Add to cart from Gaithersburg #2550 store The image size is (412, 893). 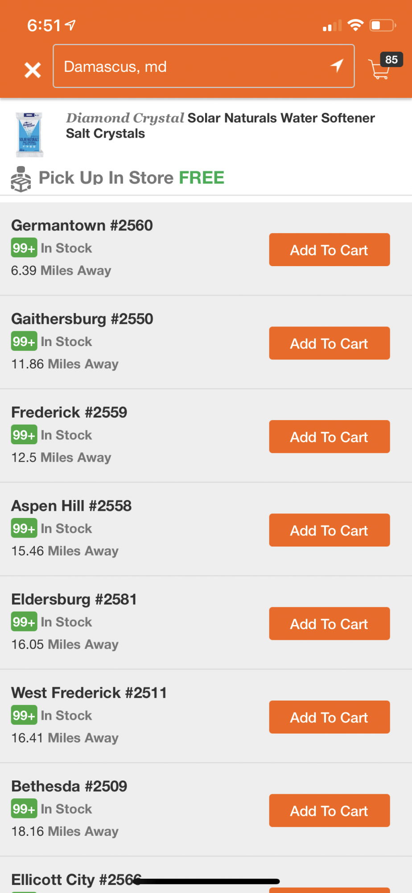[x=330, y=343]
